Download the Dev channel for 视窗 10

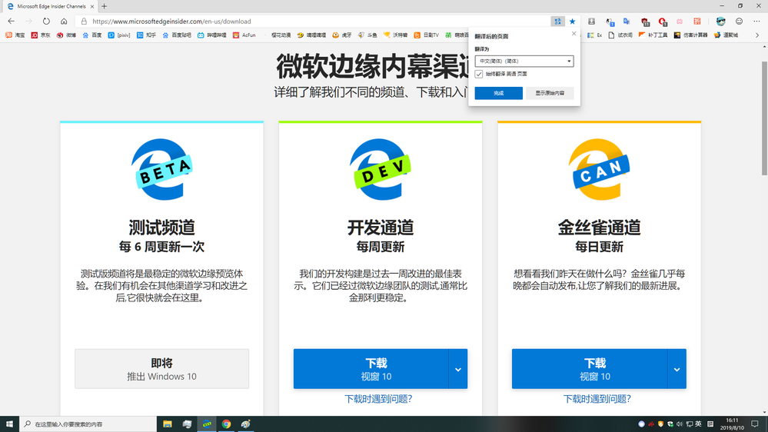(x=371, y=369)
